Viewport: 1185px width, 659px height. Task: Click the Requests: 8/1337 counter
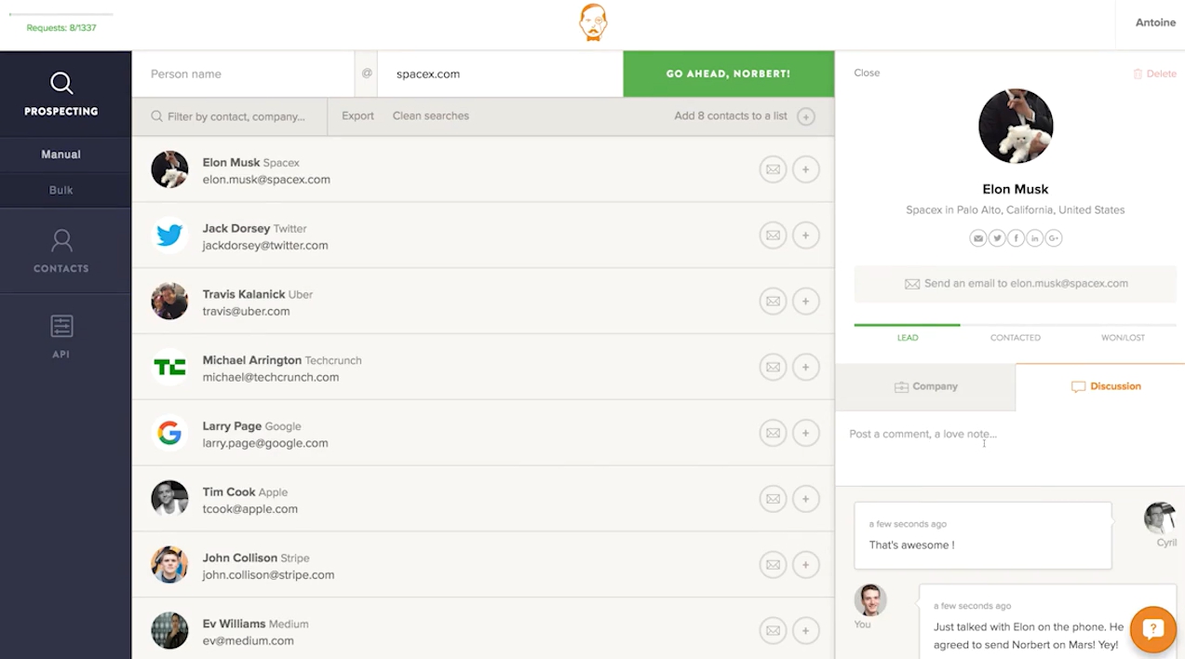coord(61,28)
